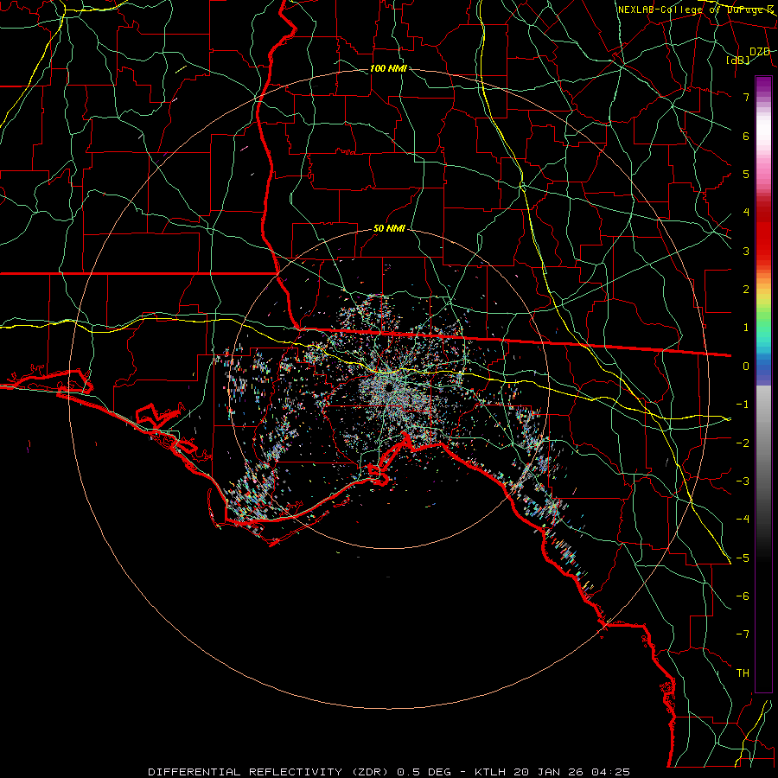Click the 20 JAN 26 04:25 timestamp

(572, 772)
